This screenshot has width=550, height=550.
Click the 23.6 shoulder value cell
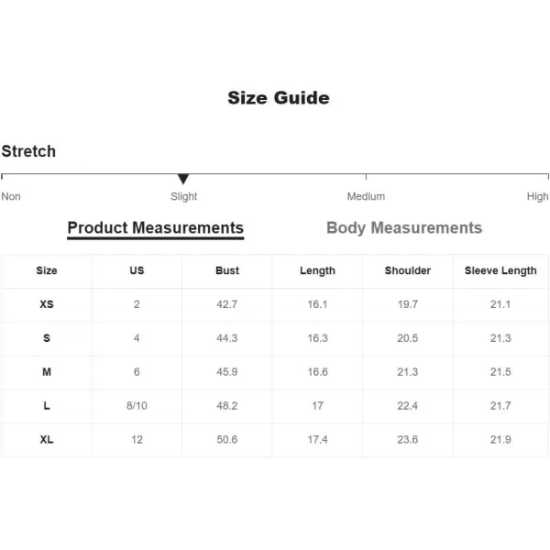pyautogui.click(x=408, y=439)
